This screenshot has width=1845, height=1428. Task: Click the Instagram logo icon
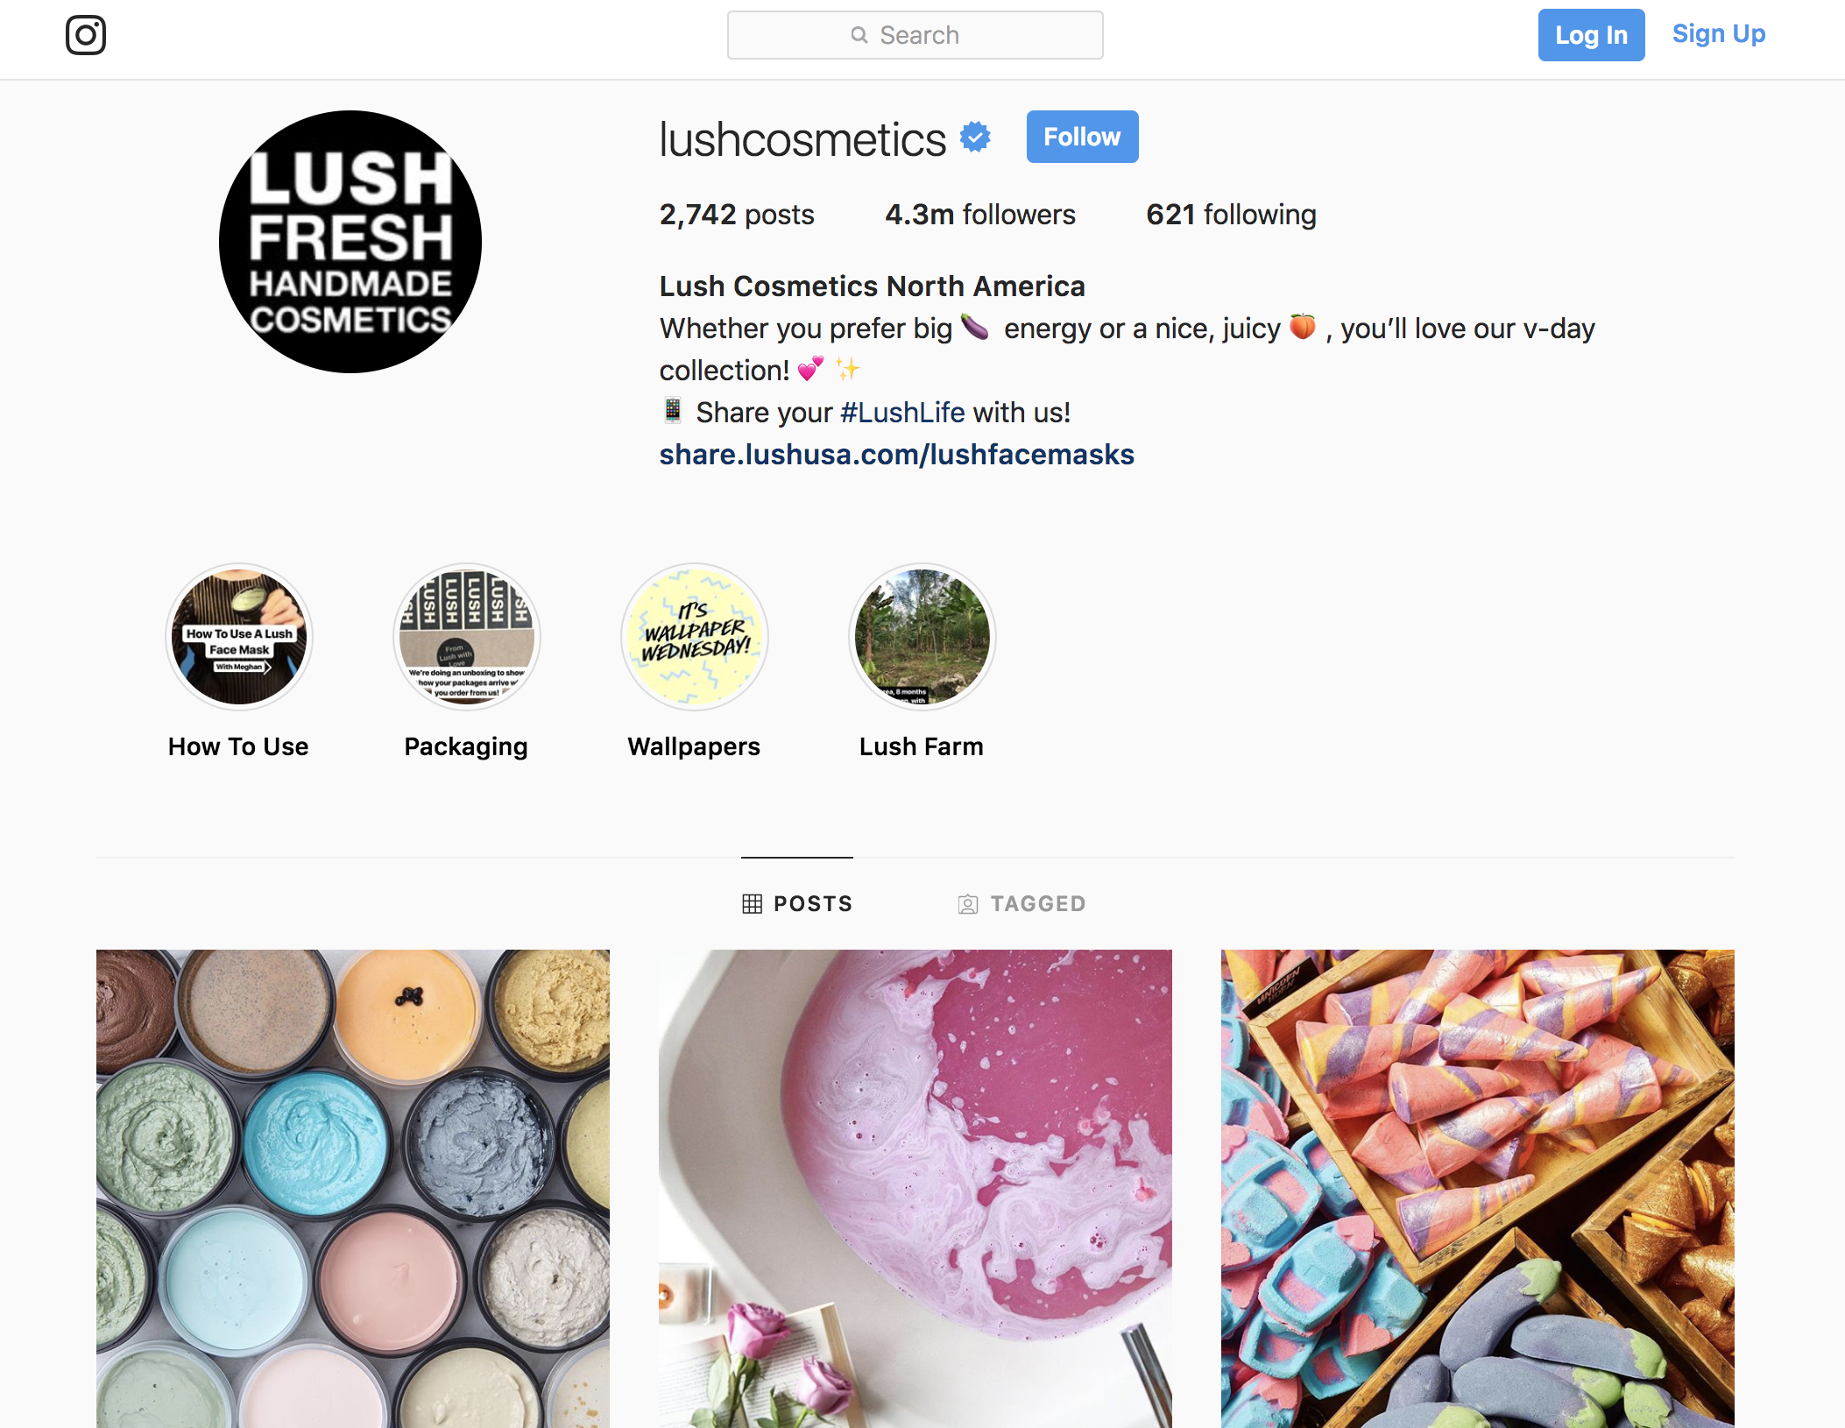coord(86,35)
